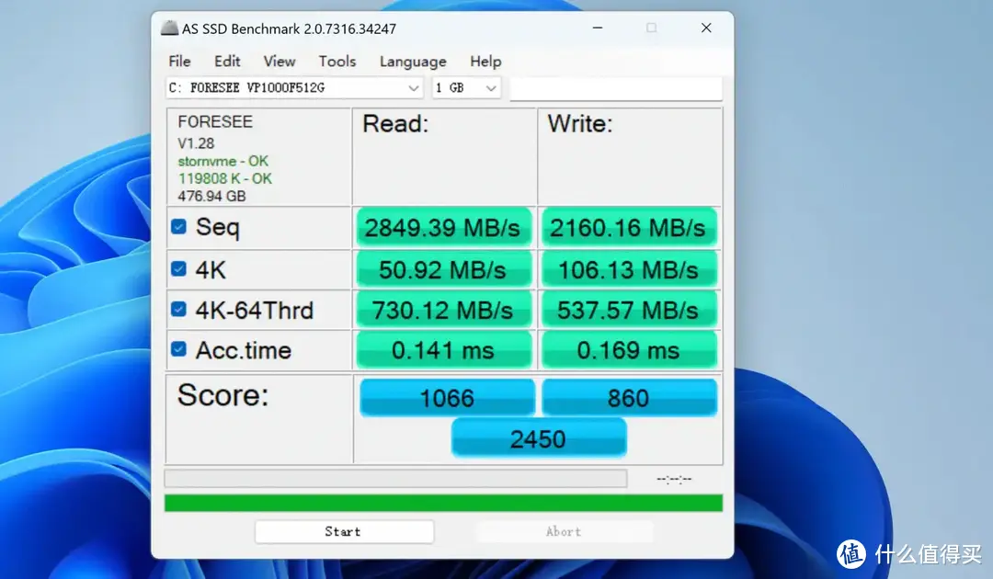The height and width of the screenshot is (579, 993).
Task: Click the green overall progress bar
Action: [443, 503]
